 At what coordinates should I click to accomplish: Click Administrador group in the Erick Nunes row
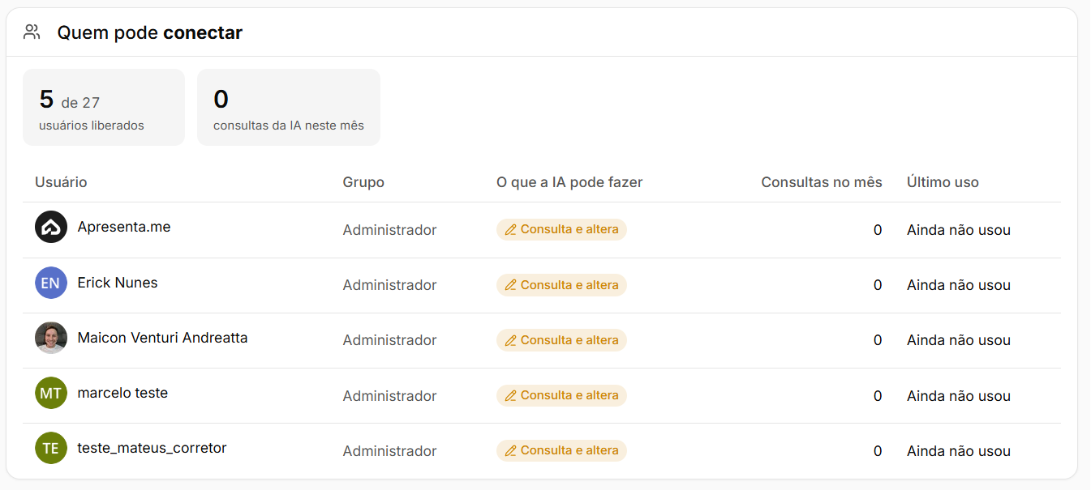click(x=389, y=285)
